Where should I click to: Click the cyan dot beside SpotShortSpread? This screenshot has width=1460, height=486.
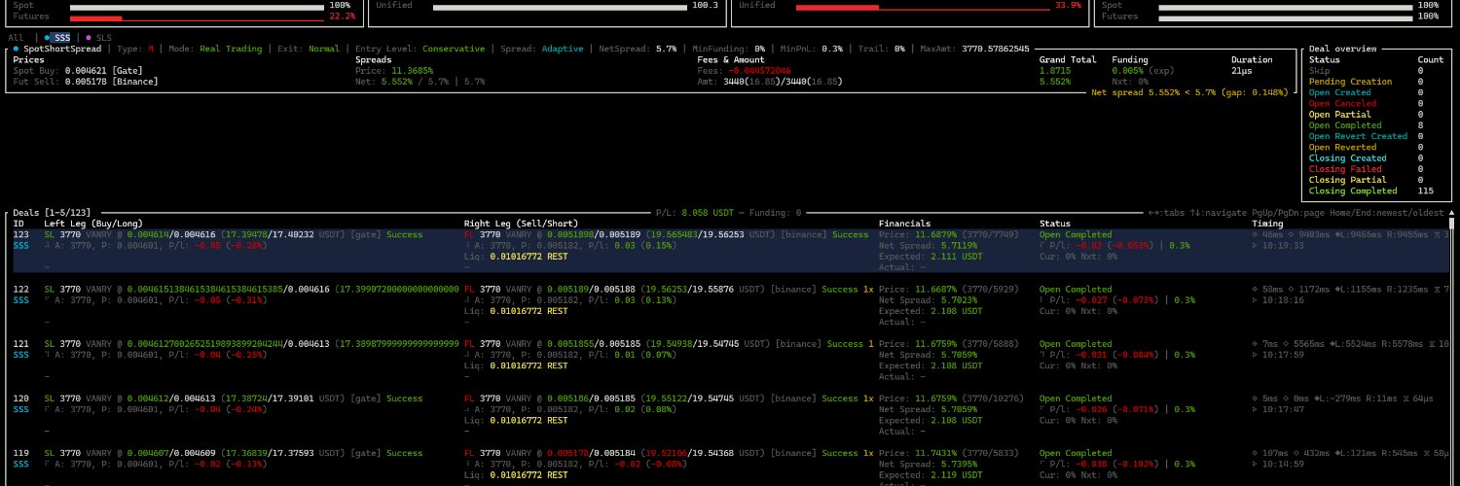click(17, 49)
